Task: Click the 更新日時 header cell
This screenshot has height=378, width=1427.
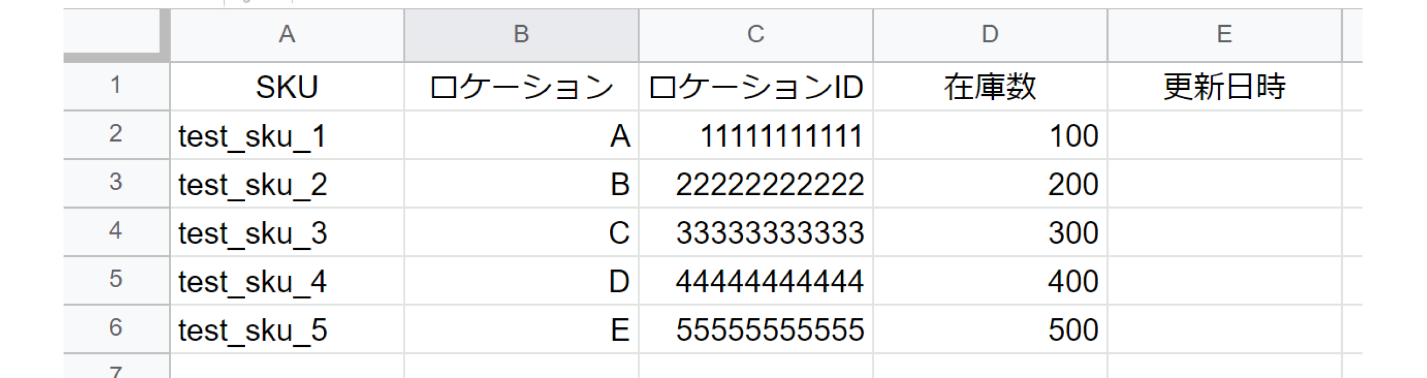Action: (1224, 87)
